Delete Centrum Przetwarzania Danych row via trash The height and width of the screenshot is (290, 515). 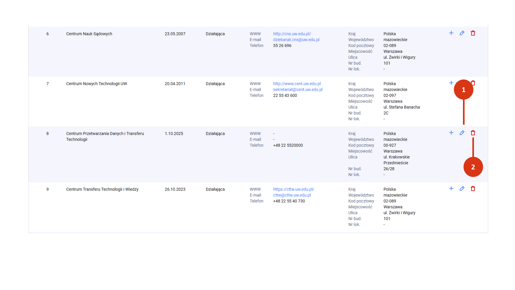473,133
